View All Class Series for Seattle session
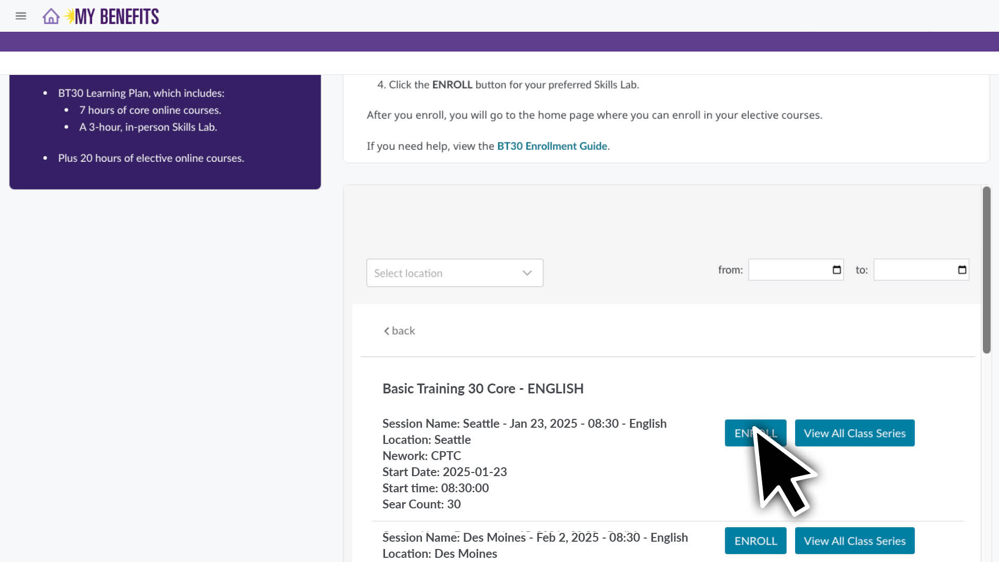 [x=854, y=433]
